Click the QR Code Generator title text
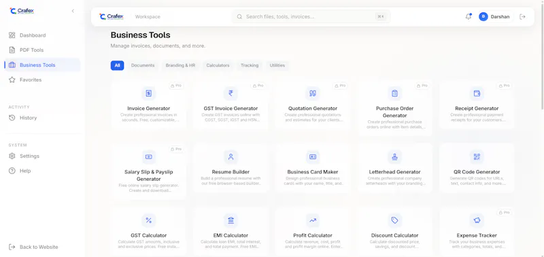 477,172
